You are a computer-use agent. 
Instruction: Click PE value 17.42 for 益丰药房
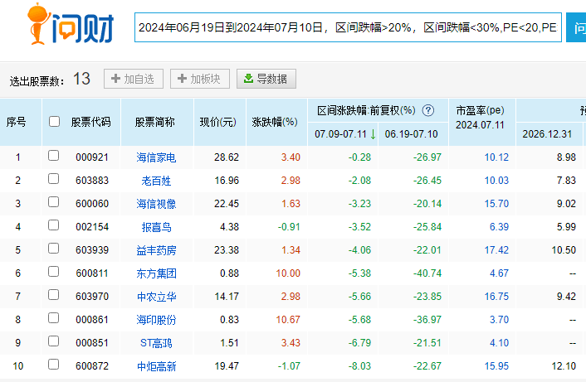tap(496, 249)
